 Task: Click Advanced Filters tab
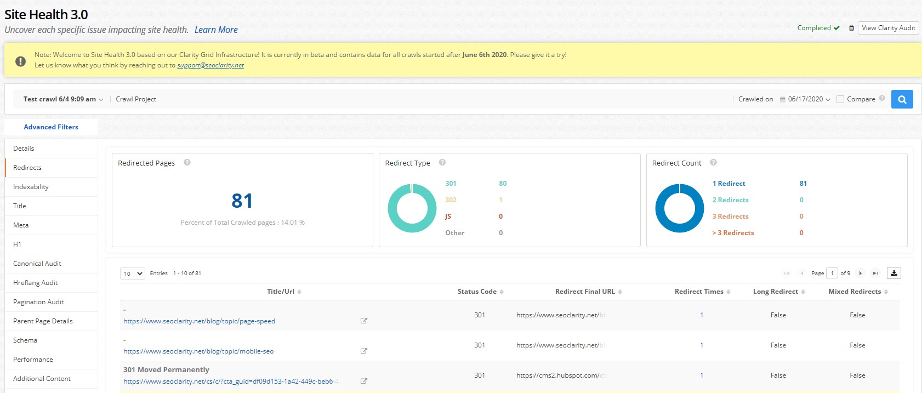(x=51, y=127)
